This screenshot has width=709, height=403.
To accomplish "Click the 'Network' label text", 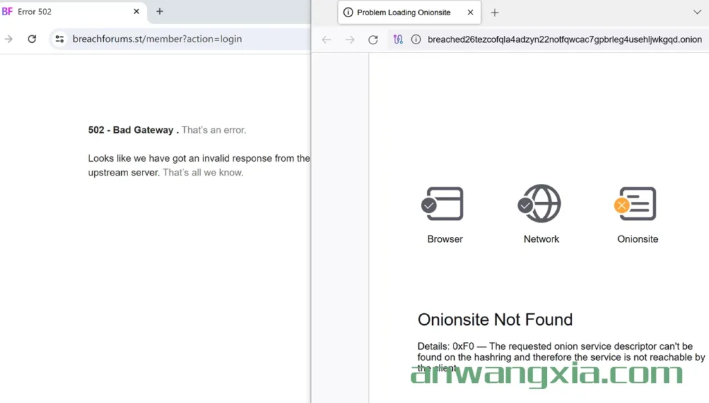I will click(x=541, y=239).
